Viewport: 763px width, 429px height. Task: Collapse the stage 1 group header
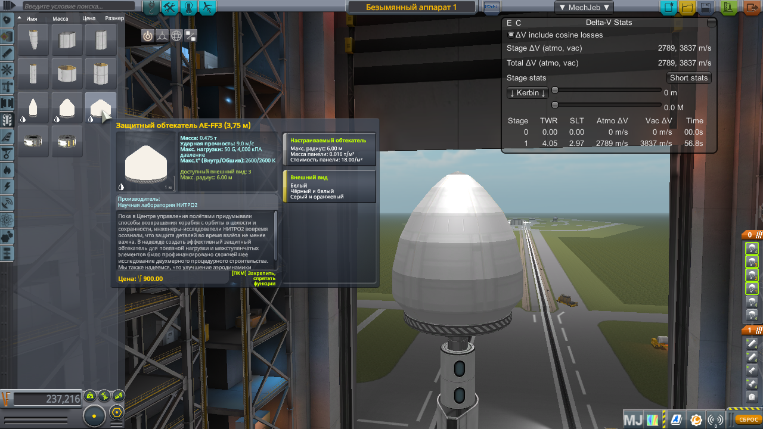(751, 330)
